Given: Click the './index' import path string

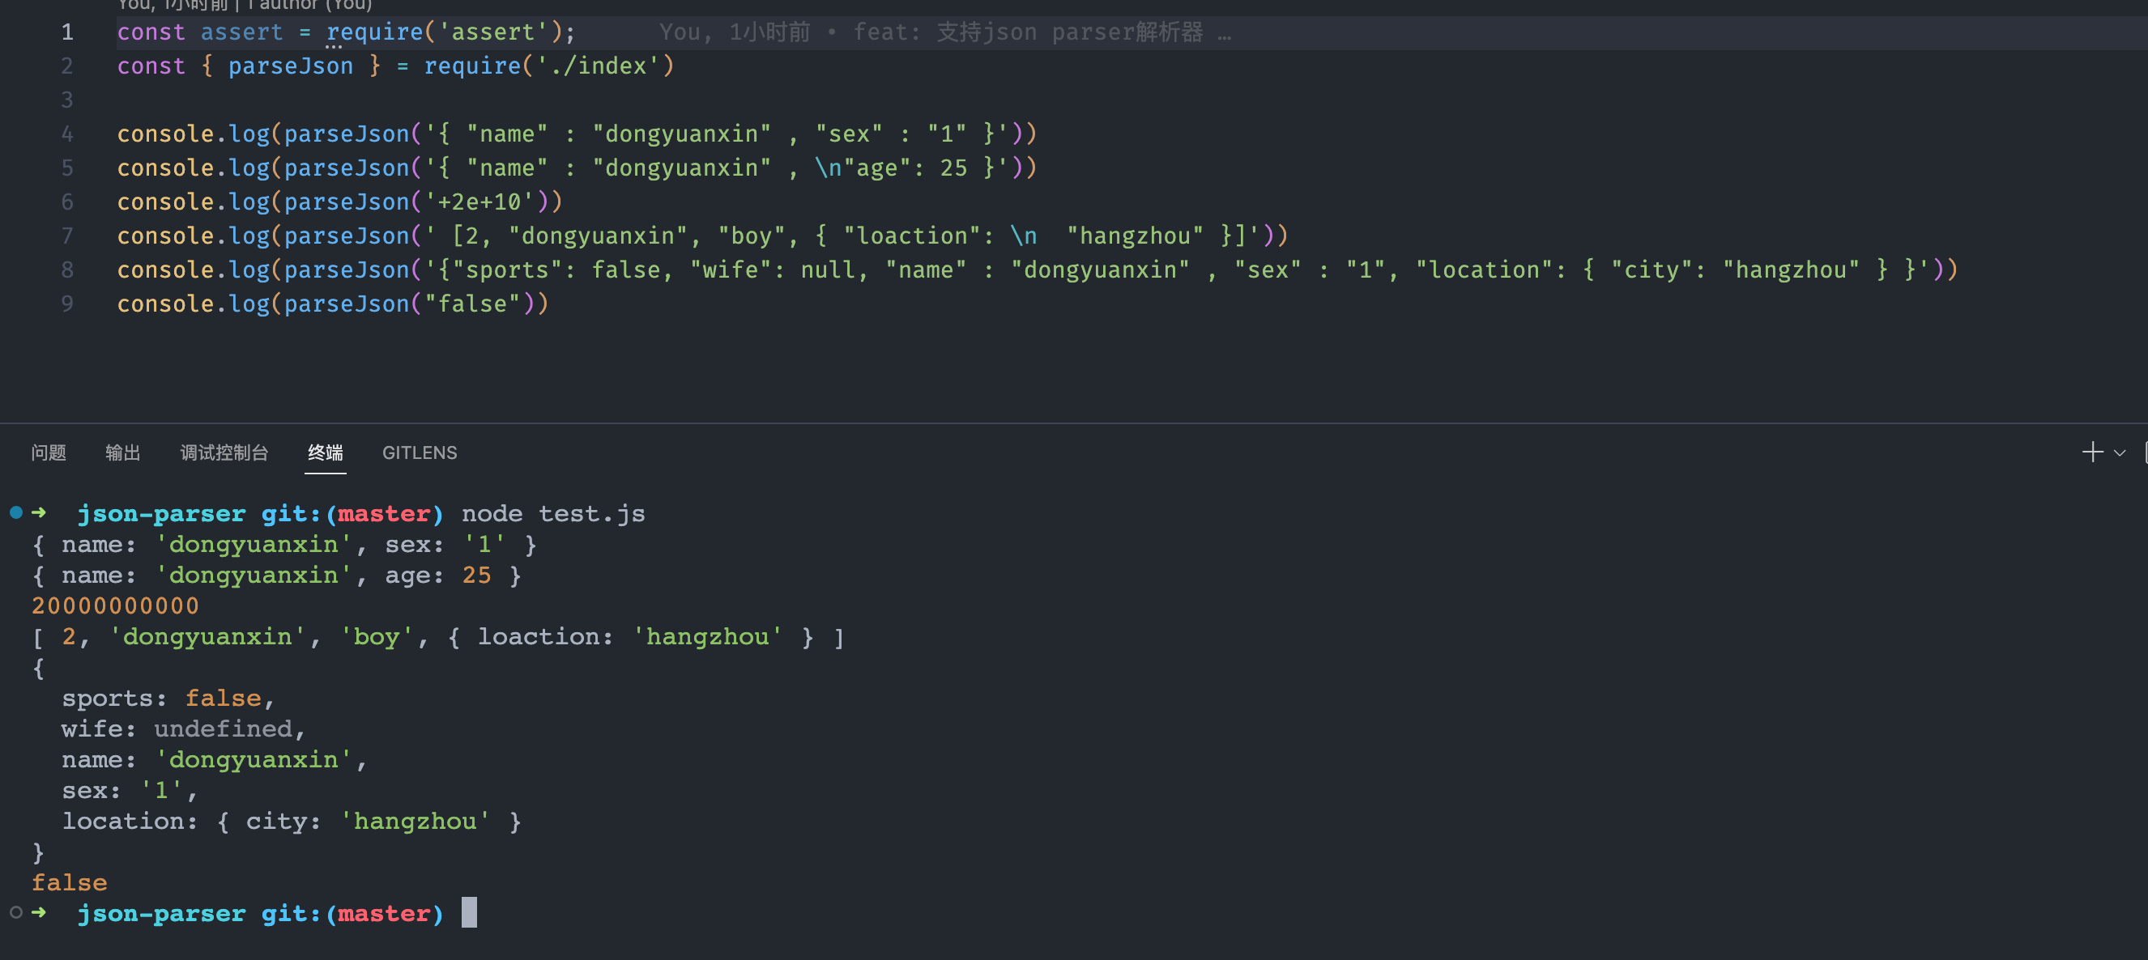Looking at the screenshot, I should [598, 66].
